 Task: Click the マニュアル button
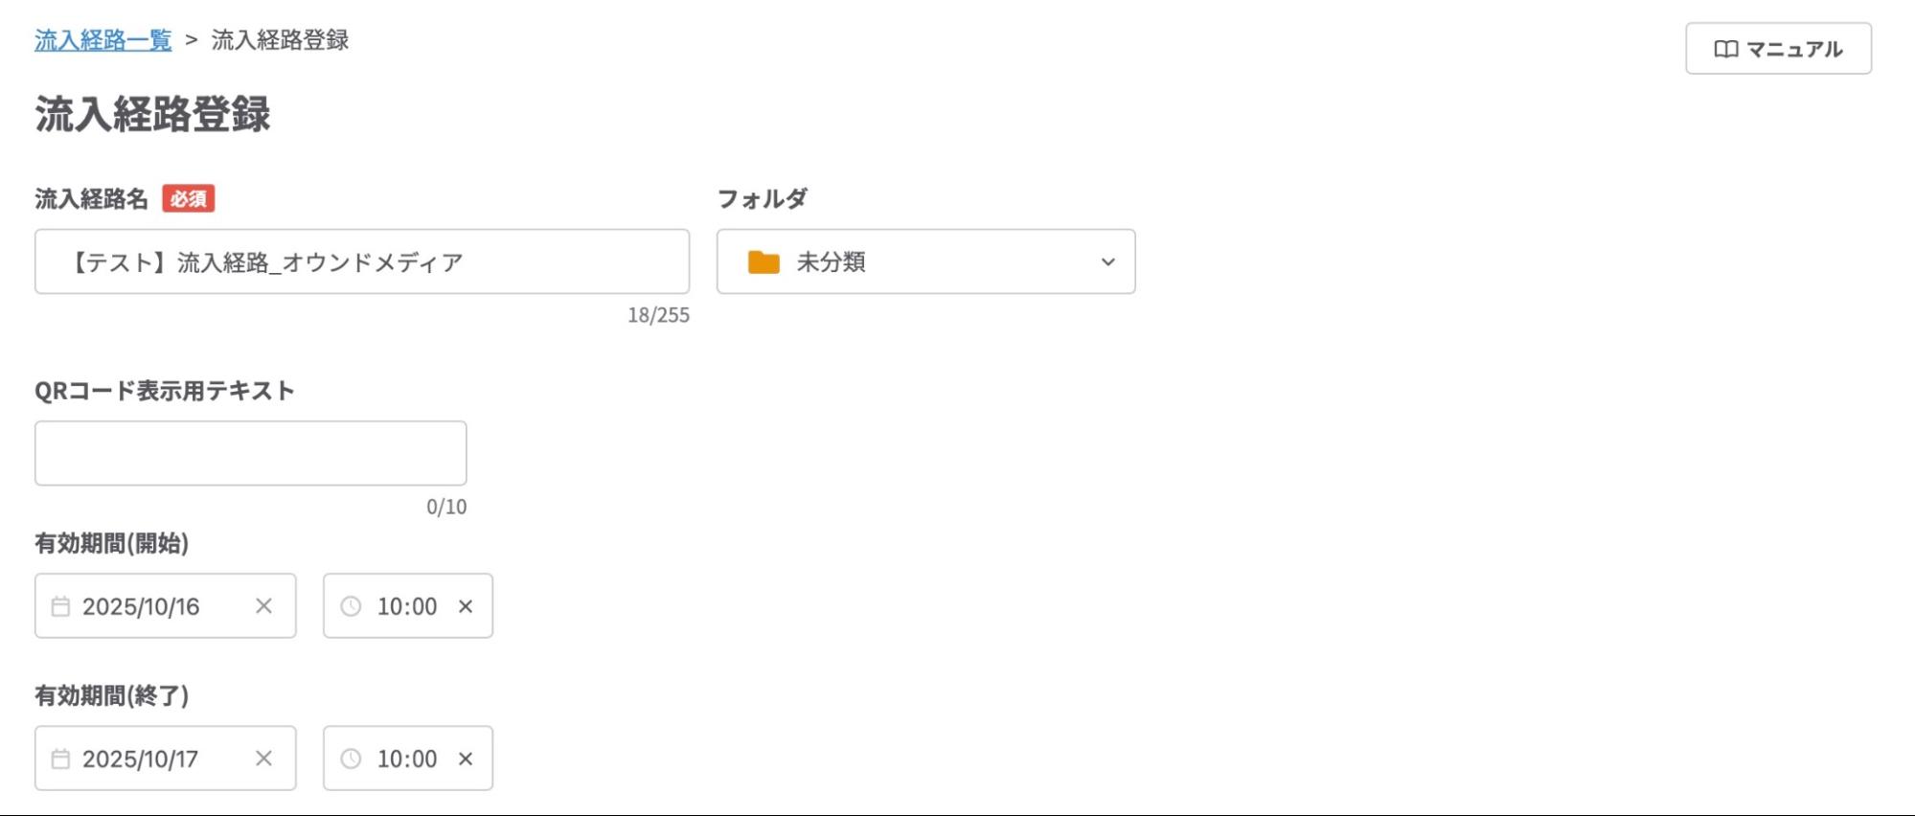pyautogui.click(x=1778, y=47)
